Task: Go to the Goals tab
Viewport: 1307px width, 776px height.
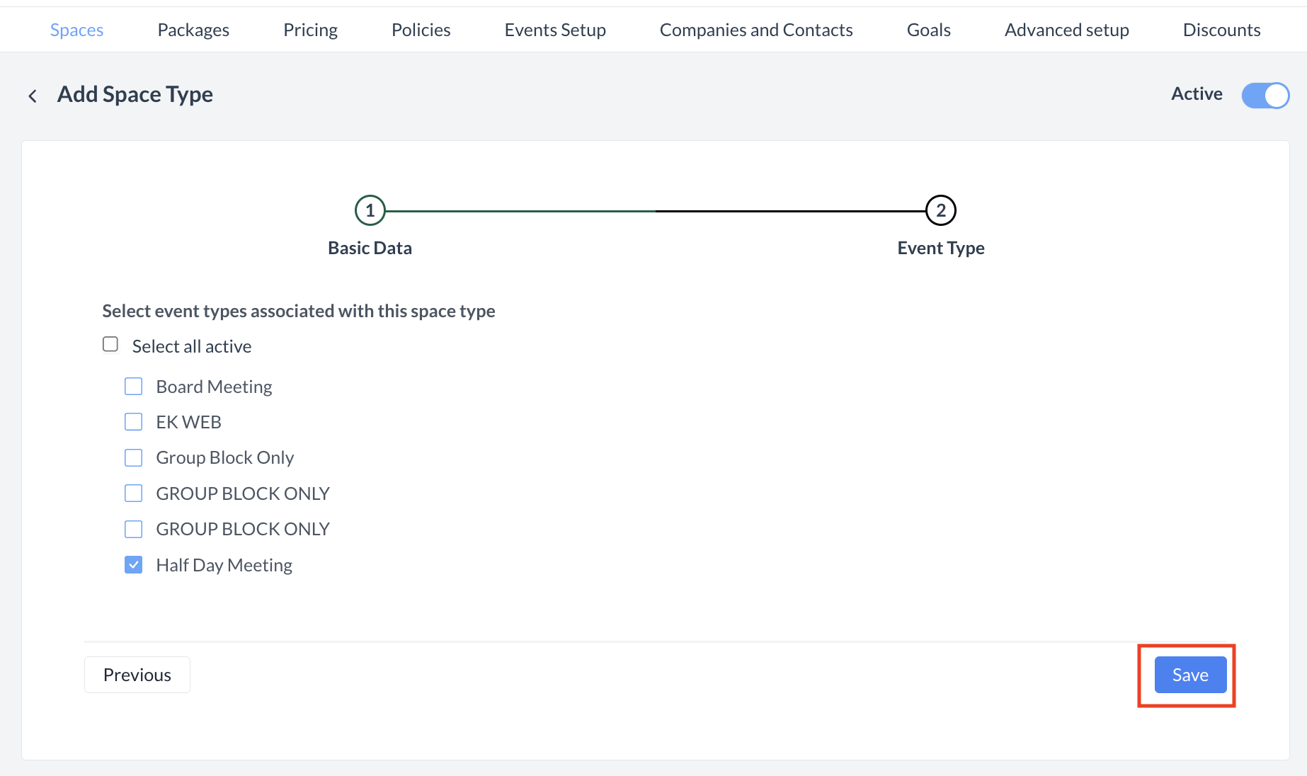Action: pyautogui.click(x=928, y=30)
